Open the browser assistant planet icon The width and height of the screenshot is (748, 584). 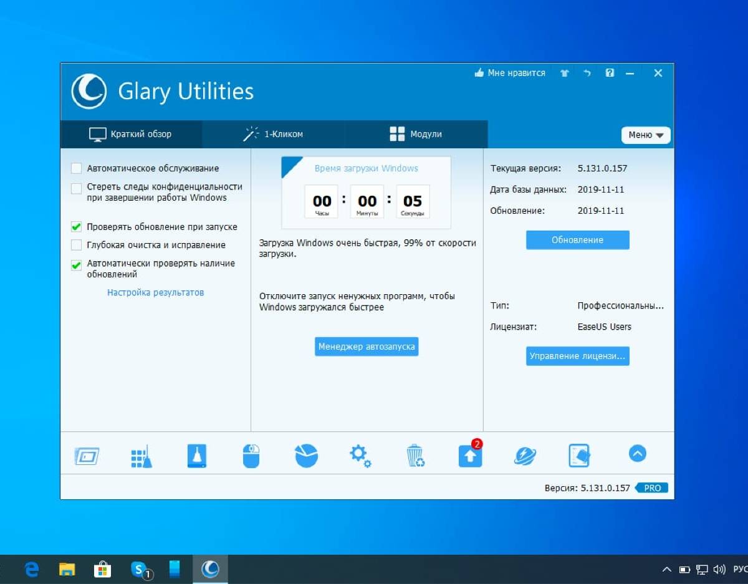(x=525, y=456)
